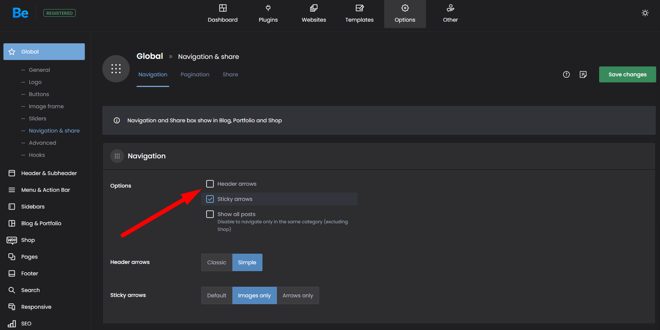
Task: Set Sticky arrows to Default
Action: [x=217, y=295]
